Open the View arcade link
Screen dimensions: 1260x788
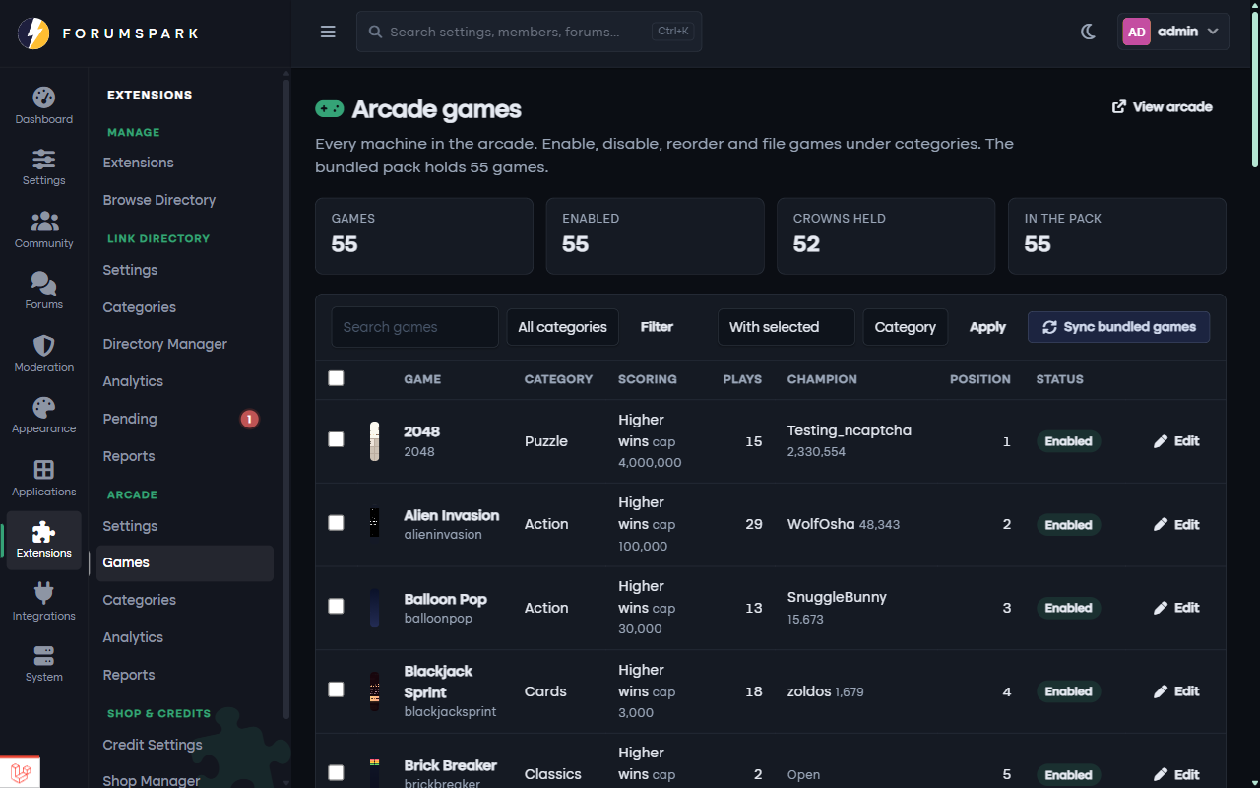pos(1162,106)
